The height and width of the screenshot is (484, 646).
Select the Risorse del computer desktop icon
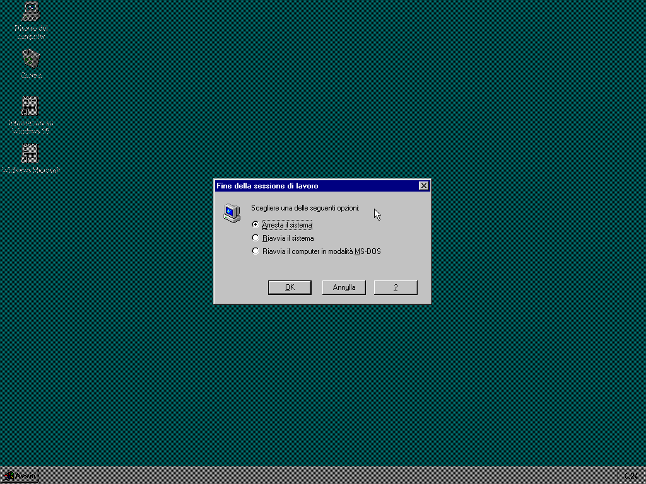click(x=30, y=11)
